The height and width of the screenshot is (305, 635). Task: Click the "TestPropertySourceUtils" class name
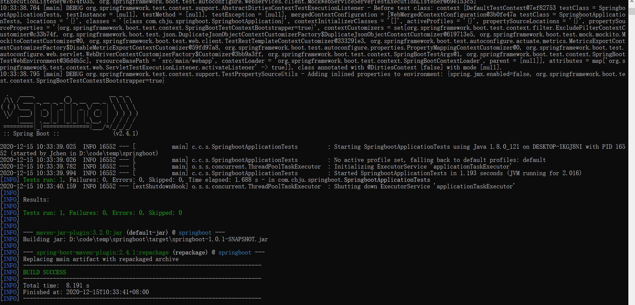click(x=260, y=74)
